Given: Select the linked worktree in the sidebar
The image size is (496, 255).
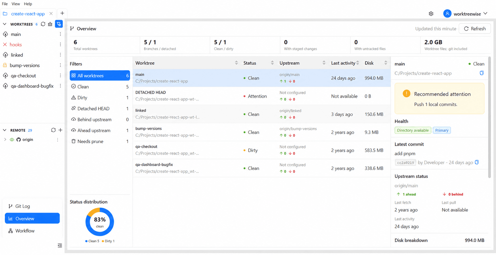Looking at the screenshot, I should click(17, 55).
